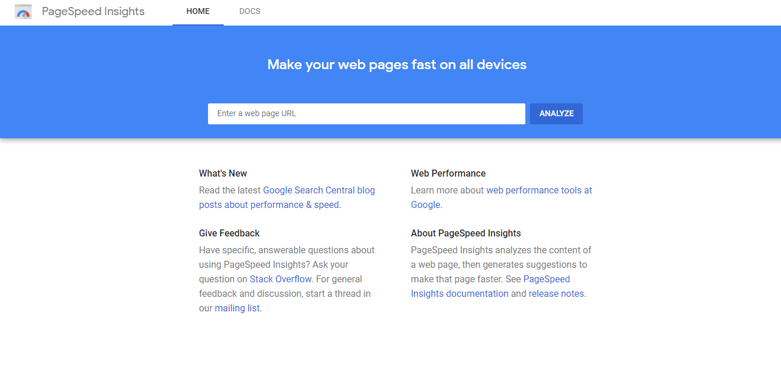Focus the Enter a web page URL field
The width and height of the screenshot is (781, 377).
click(366, 114)
